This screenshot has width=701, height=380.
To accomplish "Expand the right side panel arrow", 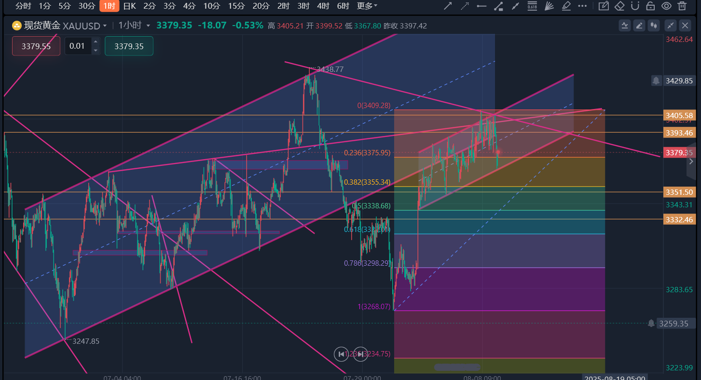I will click(x=692, y=161).
